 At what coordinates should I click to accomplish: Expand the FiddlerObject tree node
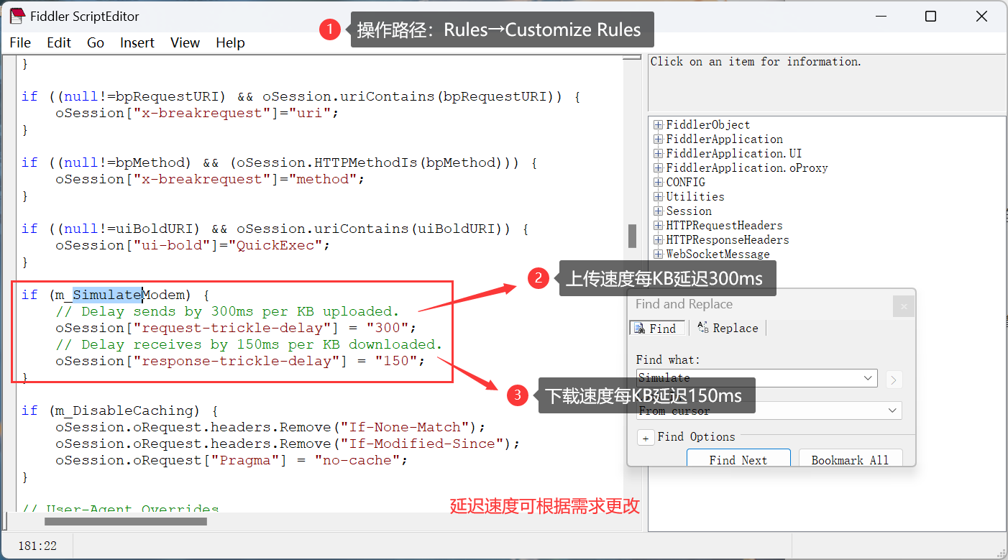(658, 125)
